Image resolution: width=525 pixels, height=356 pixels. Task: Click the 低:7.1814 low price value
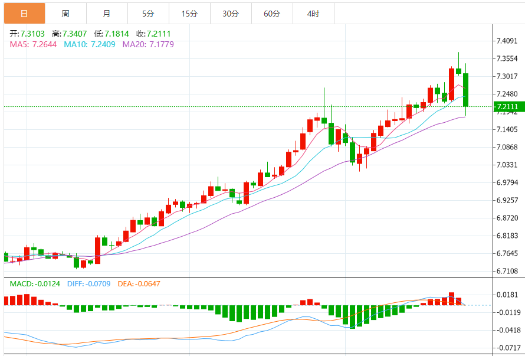click(111, 34)
